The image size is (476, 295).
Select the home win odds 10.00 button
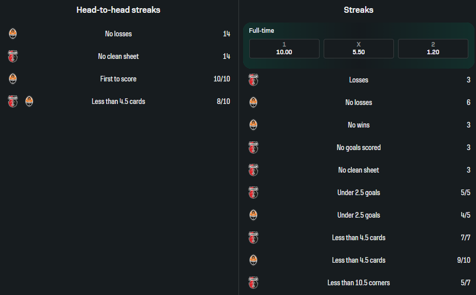click(x=284, y=49)
